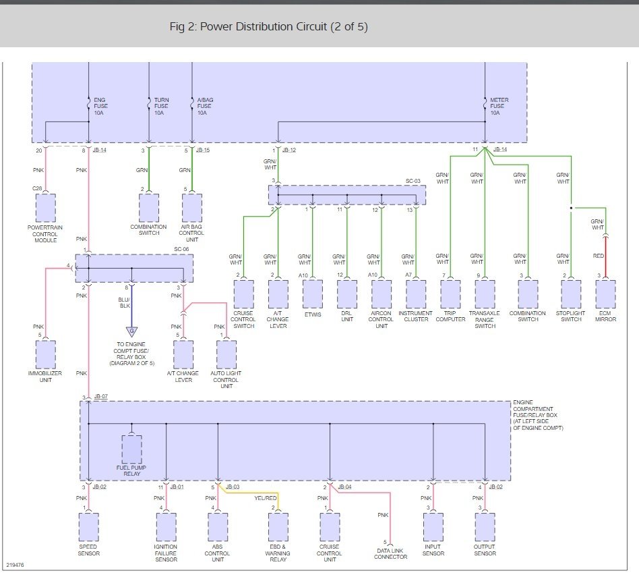Click the 'IMMOBILIZER UNIT' label

pos(45,377)
